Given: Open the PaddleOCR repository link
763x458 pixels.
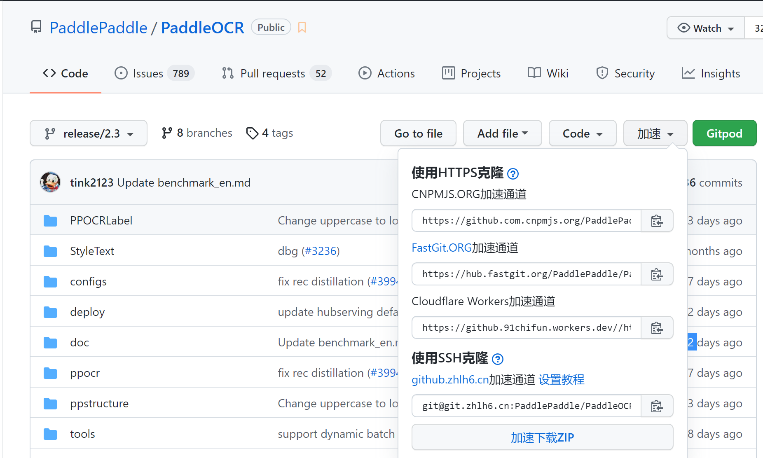Looking at the screenshot, I should pos(202,28).
